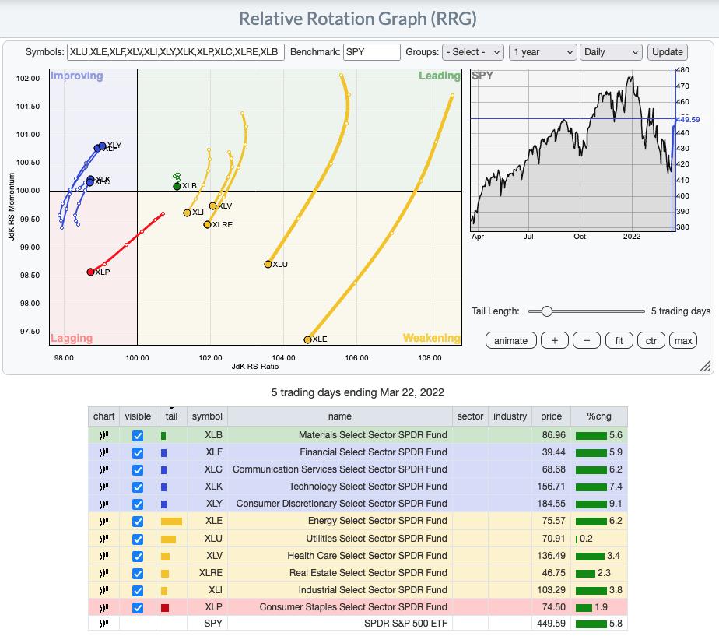The width and height of the screenshot is (719, 636).
Task: Click the XLRE data point on the graph
Action: (207, 224)
